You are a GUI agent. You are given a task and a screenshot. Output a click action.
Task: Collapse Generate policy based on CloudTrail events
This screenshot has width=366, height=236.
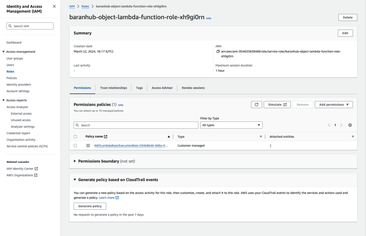[75, 180]
